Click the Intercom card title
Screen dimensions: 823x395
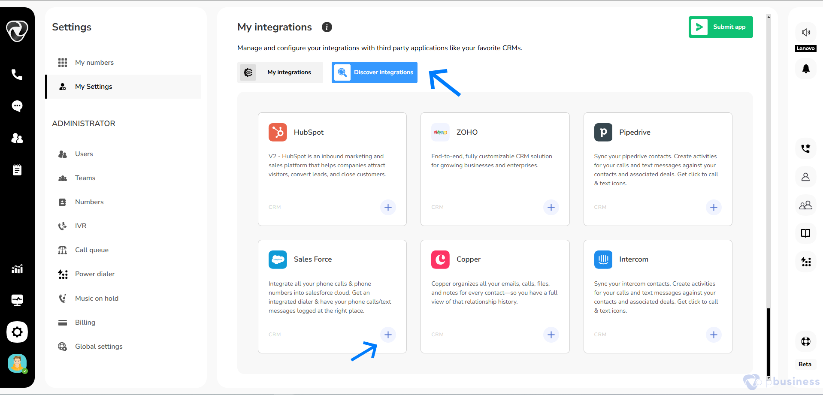point(634,259)
